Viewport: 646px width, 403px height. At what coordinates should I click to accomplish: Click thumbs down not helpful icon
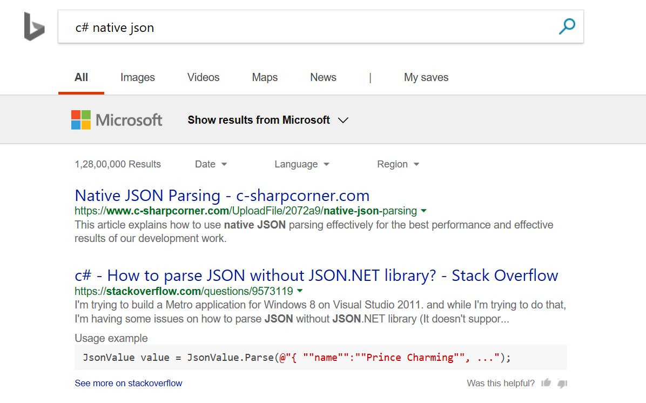562,383
